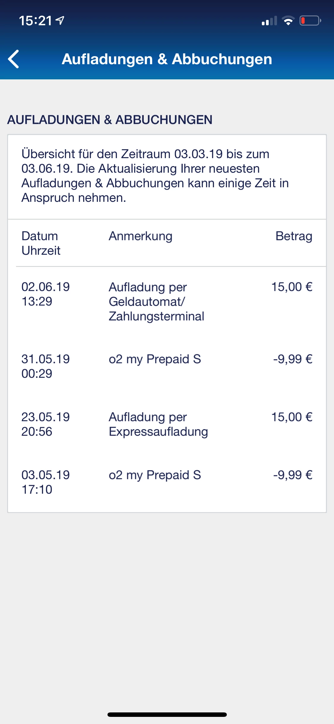This screenshot has width=334, height=724.
Task: Tap the back arrow in header
Action: (x=14, y=59)
